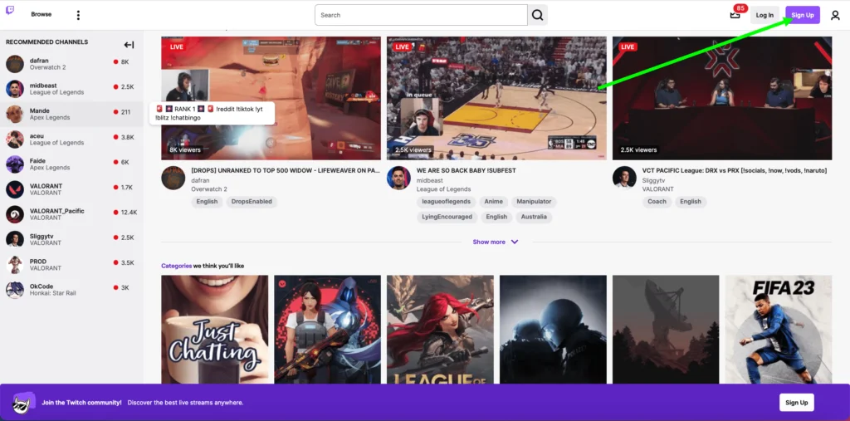Click dafran channel name under stream
Screen dimensions: 850x421
[x=201, y=180]
